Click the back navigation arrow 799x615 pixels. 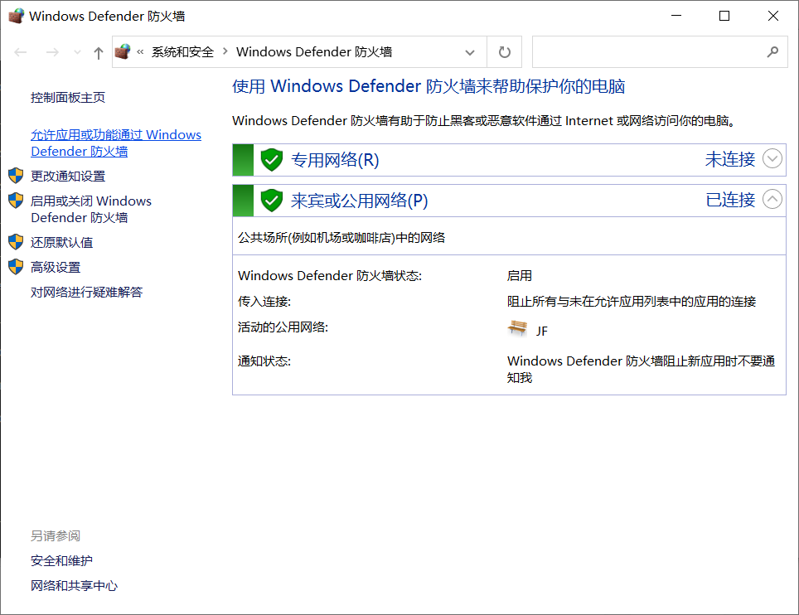(x=21, y=51)
